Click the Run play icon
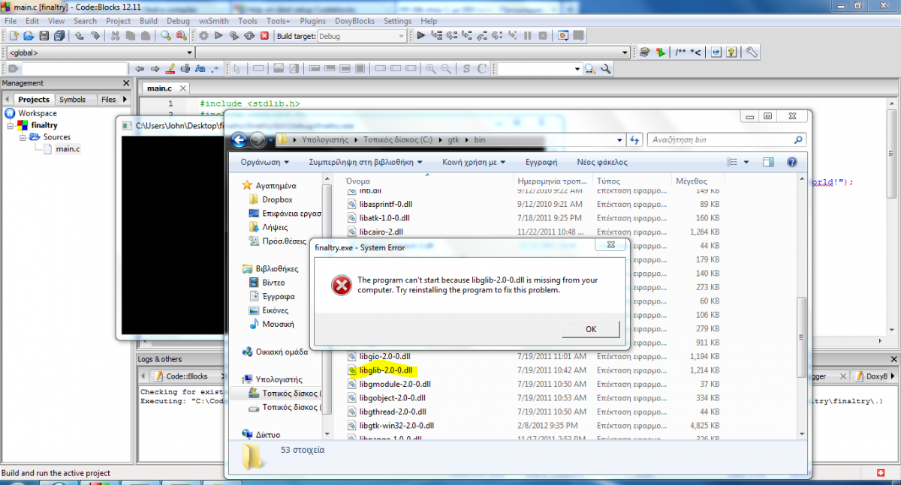Image resolution: width=901 pixels, height=485 pixels. [218, 35]
